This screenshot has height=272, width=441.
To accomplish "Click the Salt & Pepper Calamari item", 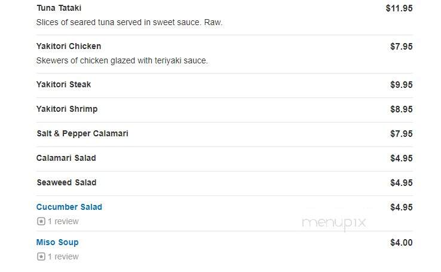I will [x=82, y=134].
